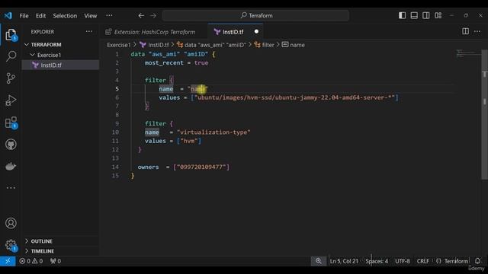Open the GitHub view icon
The image size is (488, 274).
click(11, 145)
